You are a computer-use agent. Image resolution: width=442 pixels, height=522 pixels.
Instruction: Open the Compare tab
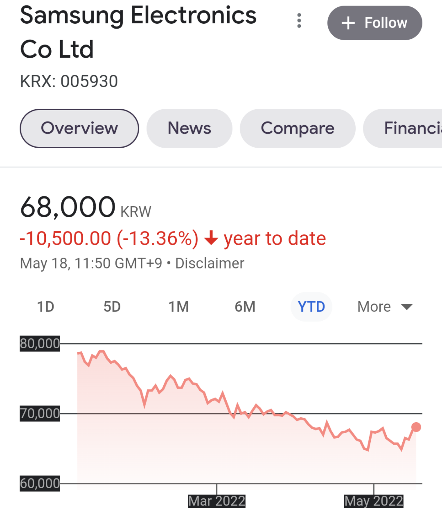click(297, 128)
